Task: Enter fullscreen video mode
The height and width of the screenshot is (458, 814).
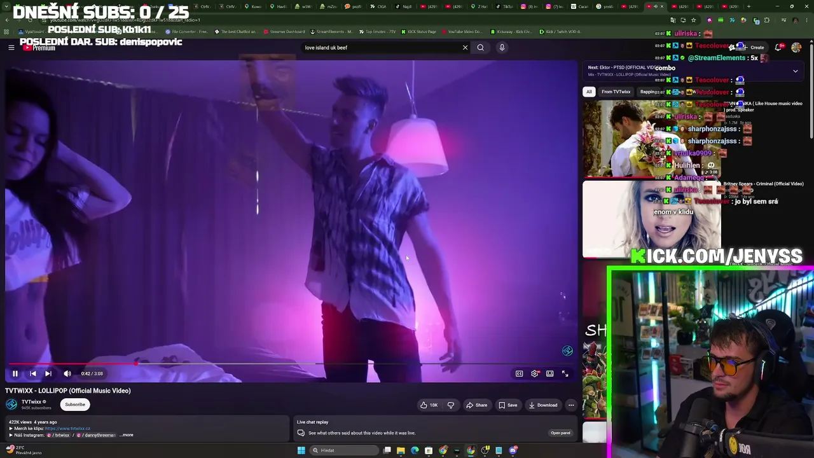Action: pyautogui.click(x=565, y=373)
